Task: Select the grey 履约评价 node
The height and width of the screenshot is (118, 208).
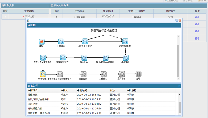Action: click(x=122, y=74)
